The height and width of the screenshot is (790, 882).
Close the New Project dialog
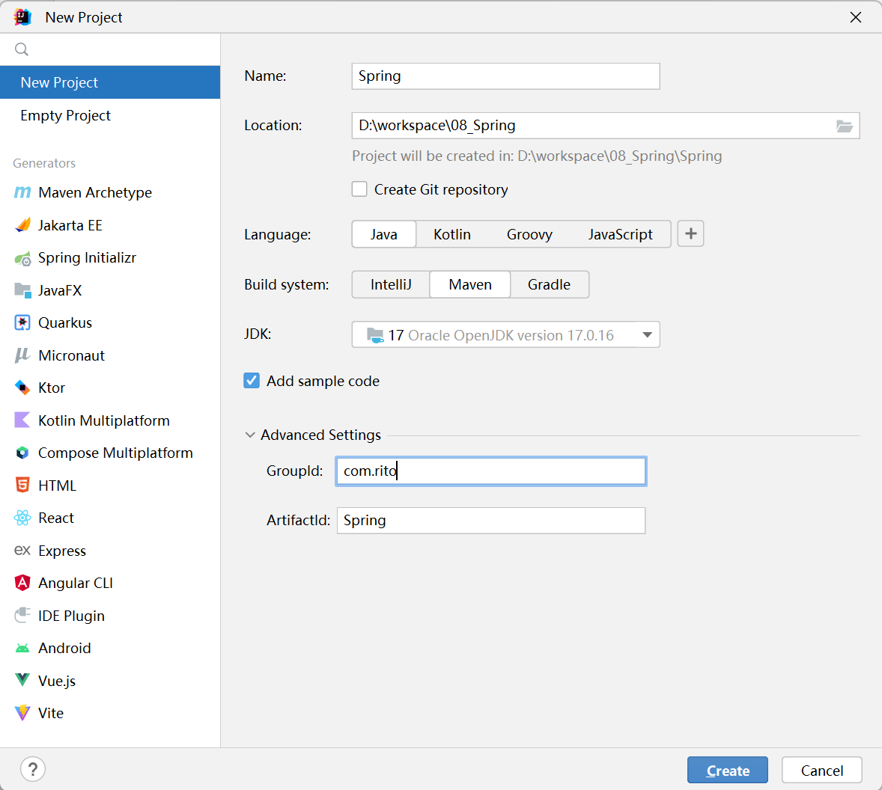click(x=856, y=17)
